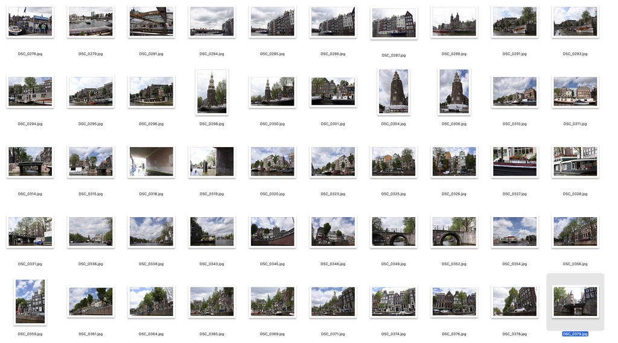
Task: Click the DSC_0336.jpg file name
Action: tap(91, 264)
